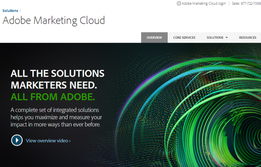
Task: Click the green ALL FROM ADOBE text
Action: click(x=53, y=97)
